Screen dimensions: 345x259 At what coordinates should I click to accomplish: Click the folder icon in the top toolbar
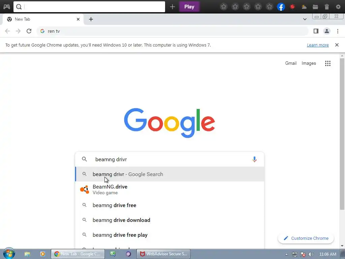315,7
